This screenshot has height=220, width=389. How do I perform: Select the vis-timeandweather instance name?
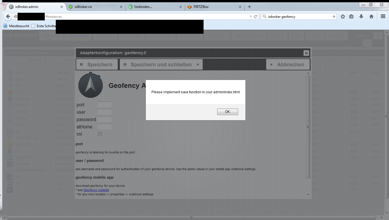[31, 170]
